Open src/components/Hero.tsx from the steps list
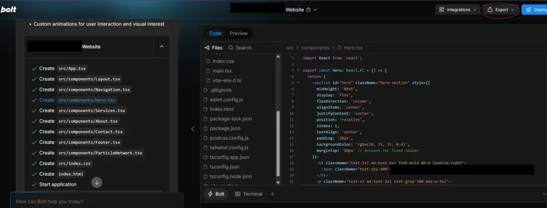547x208 pixels. (87, 100)
